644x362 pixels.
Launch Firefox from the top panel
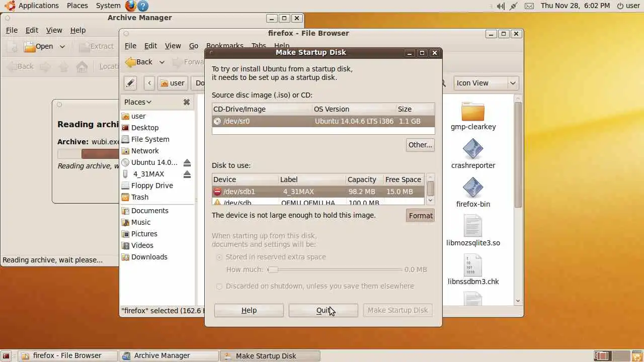[x=131, y=6]
